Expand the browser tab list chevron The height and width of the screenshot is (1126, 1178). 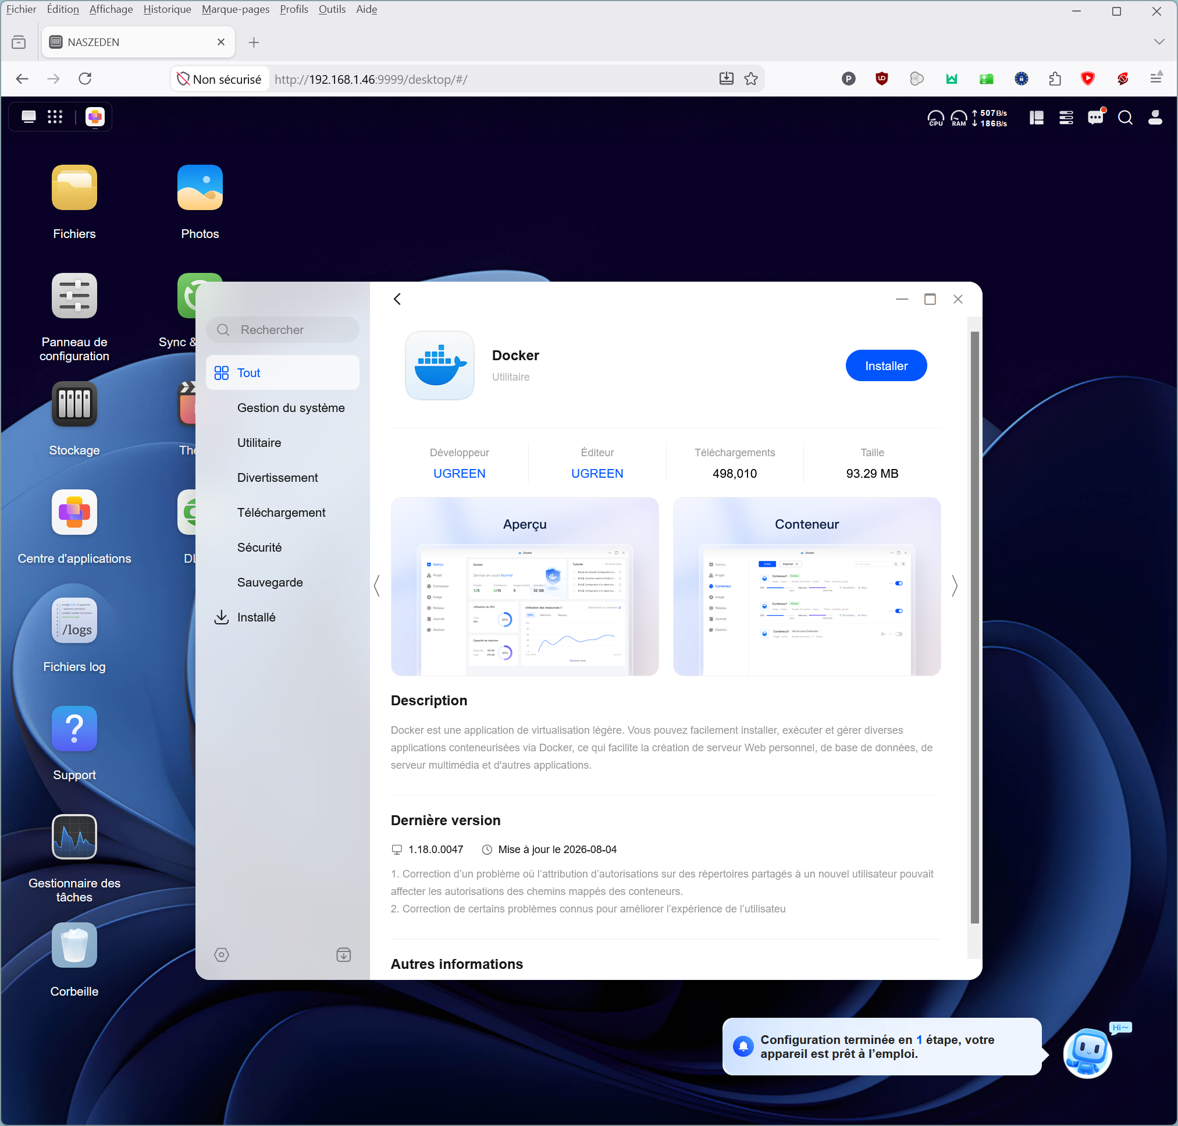coord(1159,41)
